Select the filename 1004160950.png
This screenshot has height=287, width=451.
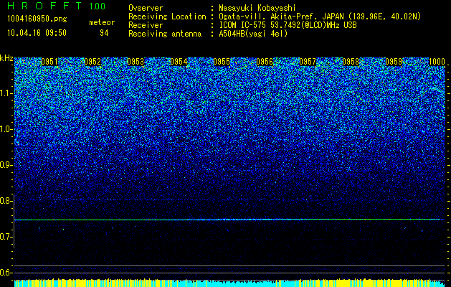(x=37, y=19)
